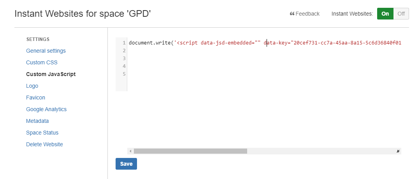The image size is (418, 179).
Task: Turn Instant Websites Off
Action: [x=401, y=14]
